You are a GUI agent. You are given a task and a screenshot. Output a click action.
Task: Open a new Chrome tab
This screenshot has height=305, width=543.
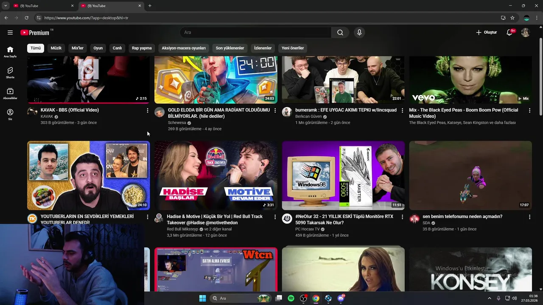[x=150, y=6]
